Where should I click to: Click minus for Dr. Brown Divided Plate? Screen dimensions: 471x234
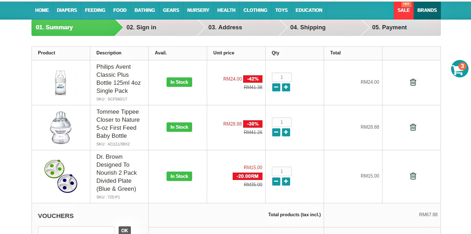click(276, 181)
